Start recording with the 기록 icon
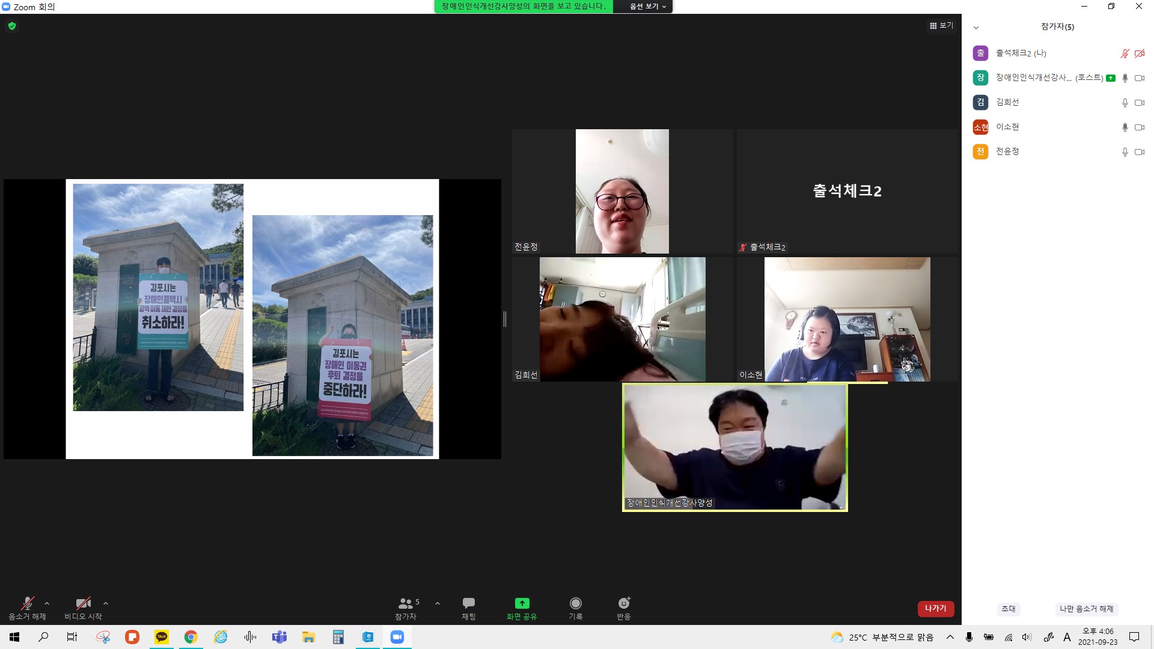The height and width of the screenshot is (649, 1154). [x=575, y=603]
